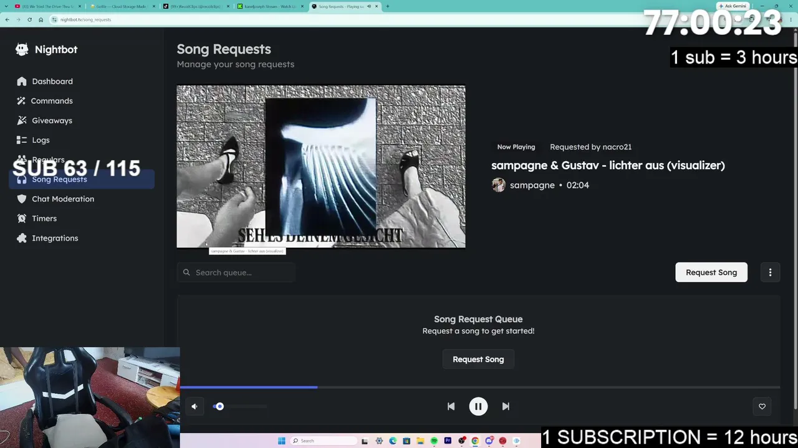Open the three-dot queue options menu

770,273
